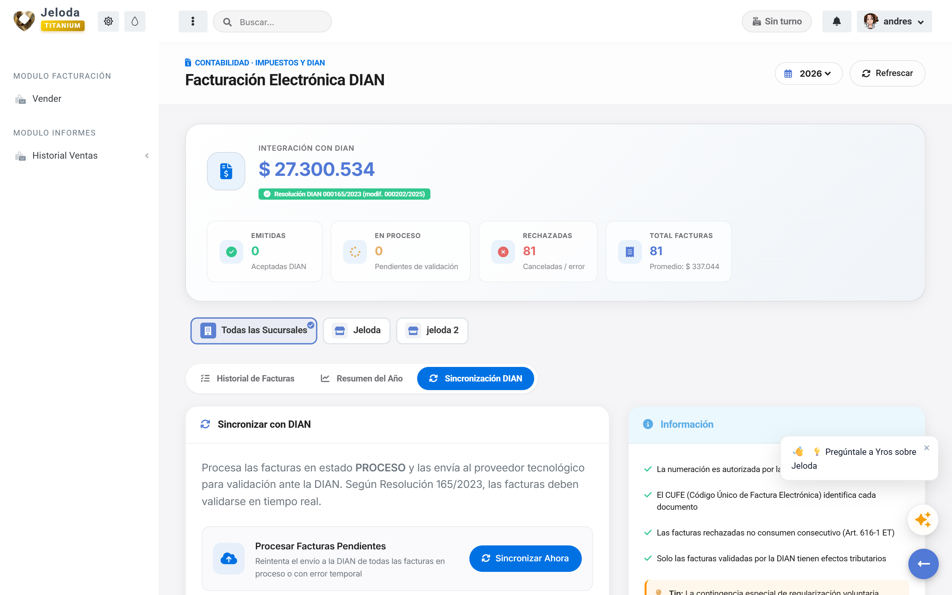Open settings gear in top bar
Screen dimensions: 952x595
[x=108, y=21]
